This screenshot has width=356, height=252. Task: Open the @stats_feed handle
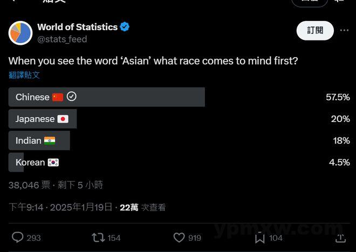pos(62,39)
